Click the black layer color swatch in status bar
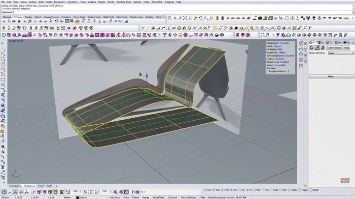This screenshot has width=355, height=199. click(78, 197)
